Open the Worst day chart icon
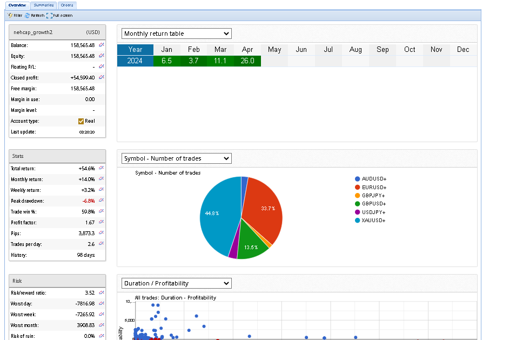 [101, 303]
